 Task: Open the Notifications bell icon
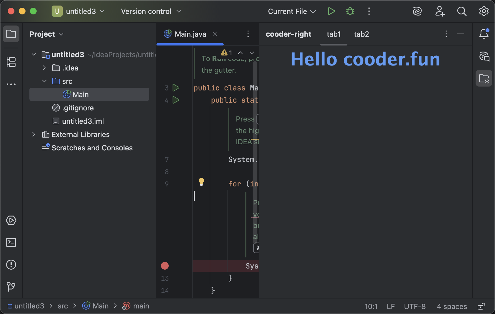click(x=484, y=34)
